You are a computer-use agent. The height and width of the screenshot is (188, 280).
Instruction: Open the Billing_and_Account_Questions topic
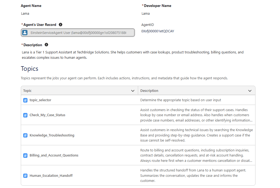(54, 155)
